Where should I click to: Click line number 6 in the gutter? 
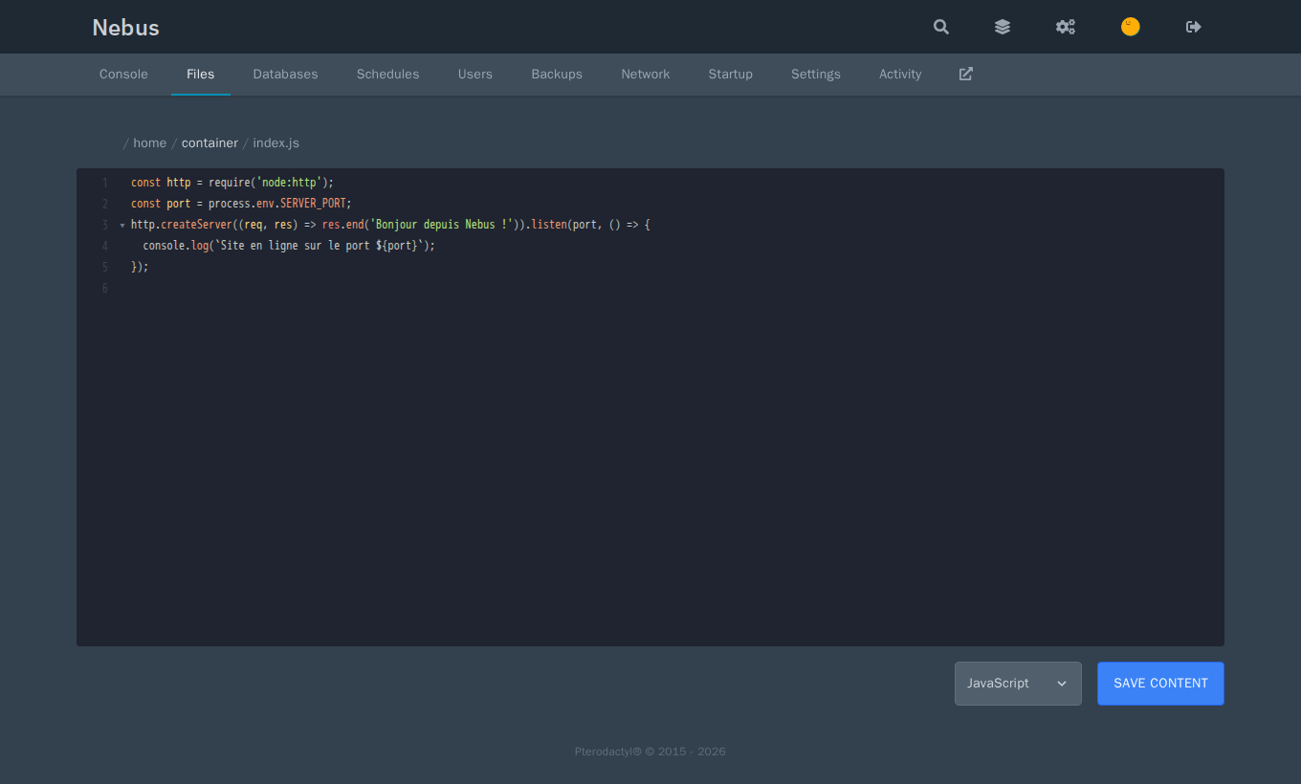point(105,288)
